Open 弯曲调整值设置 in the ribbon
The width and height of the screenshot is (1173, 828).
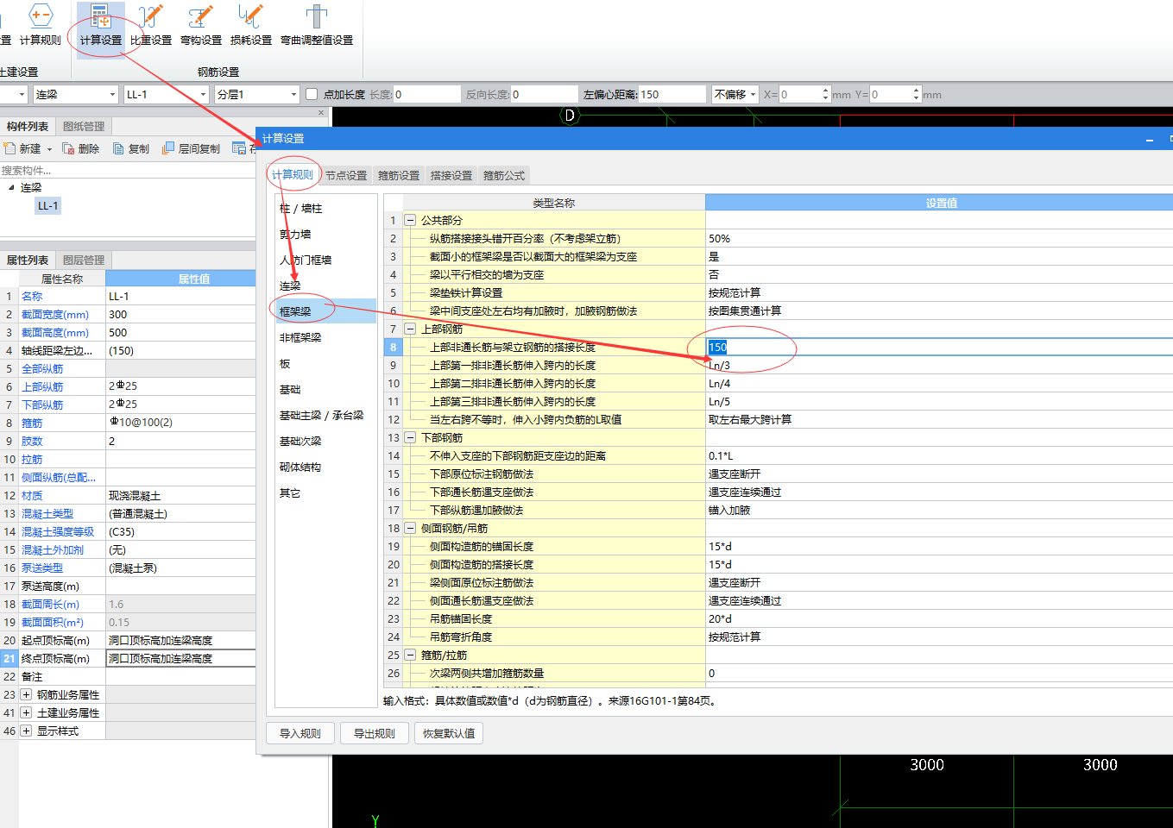[317, 25]
